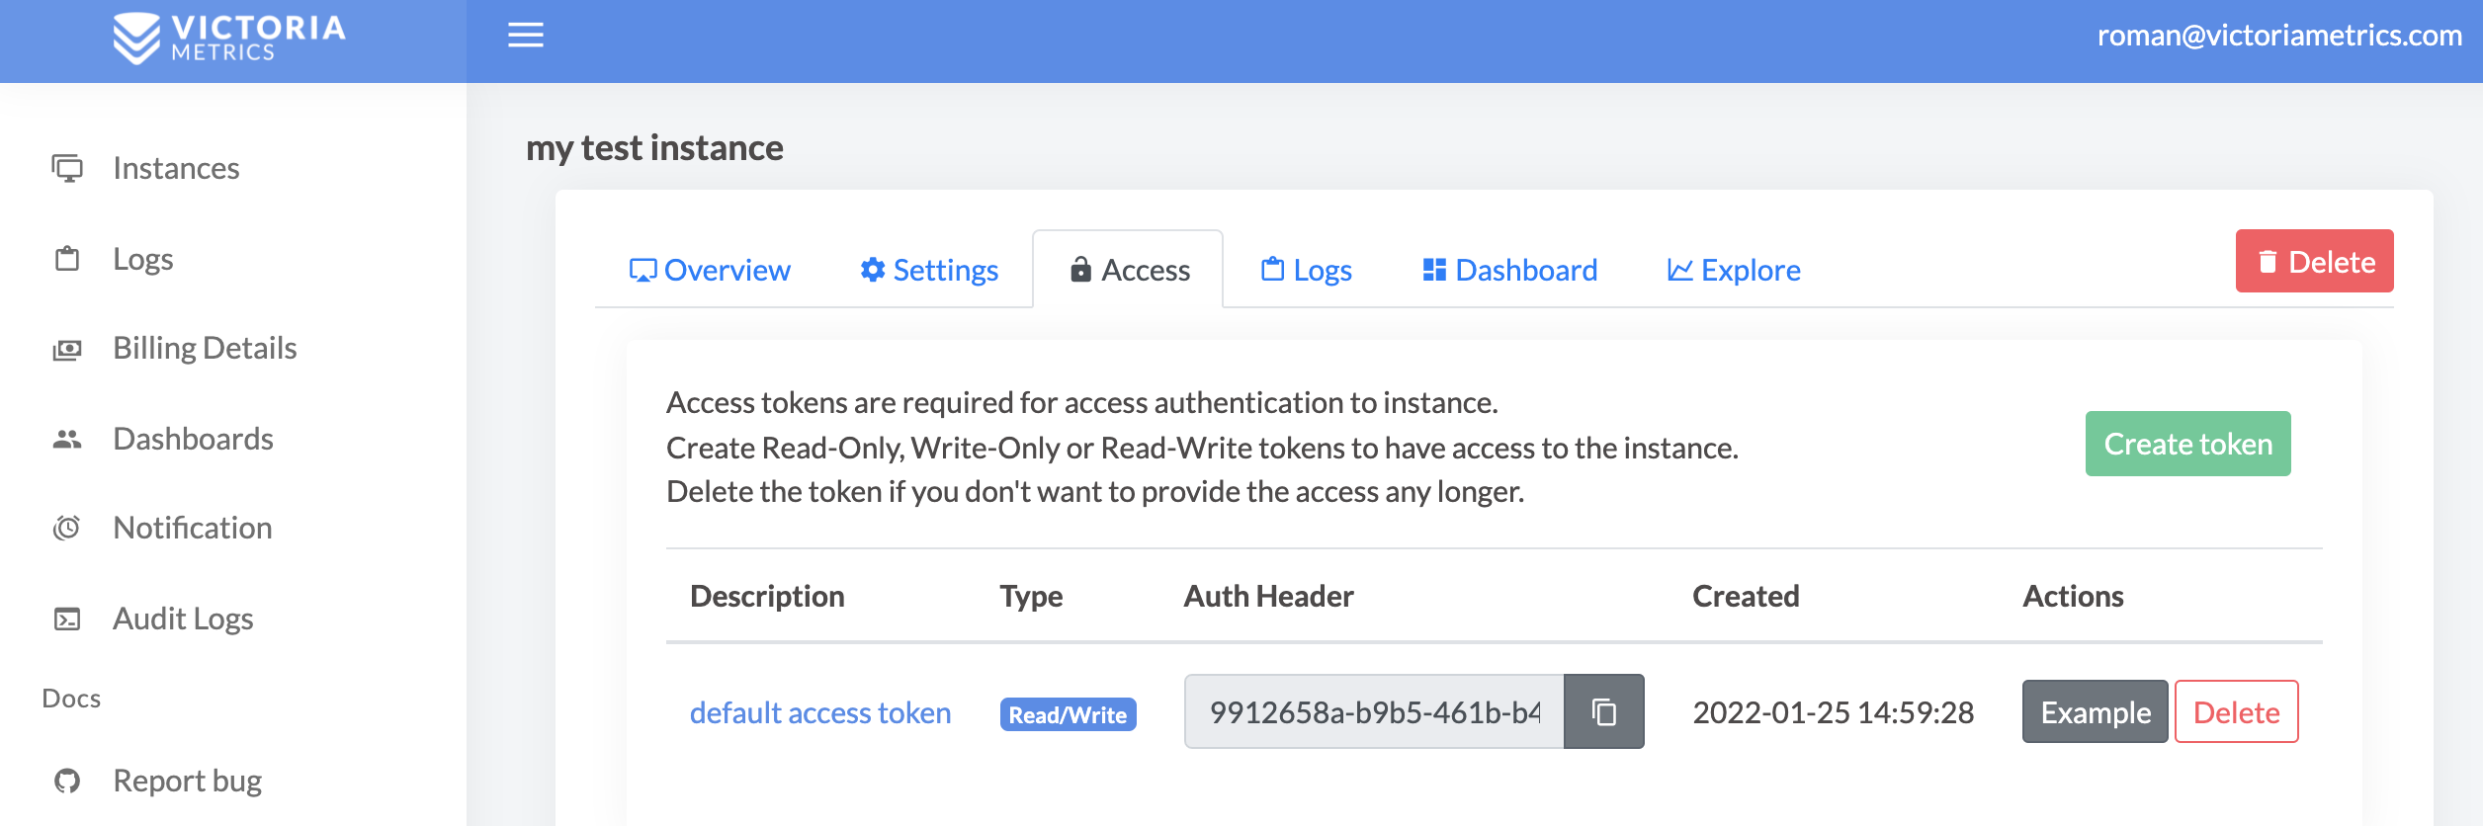Open Instances in the sidebar

175,168
